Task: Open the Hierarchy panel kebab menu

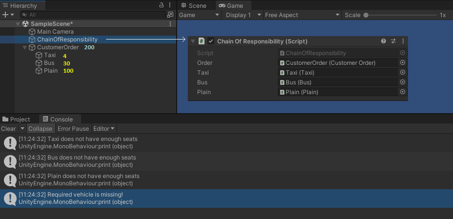Action: coord(170,5)
